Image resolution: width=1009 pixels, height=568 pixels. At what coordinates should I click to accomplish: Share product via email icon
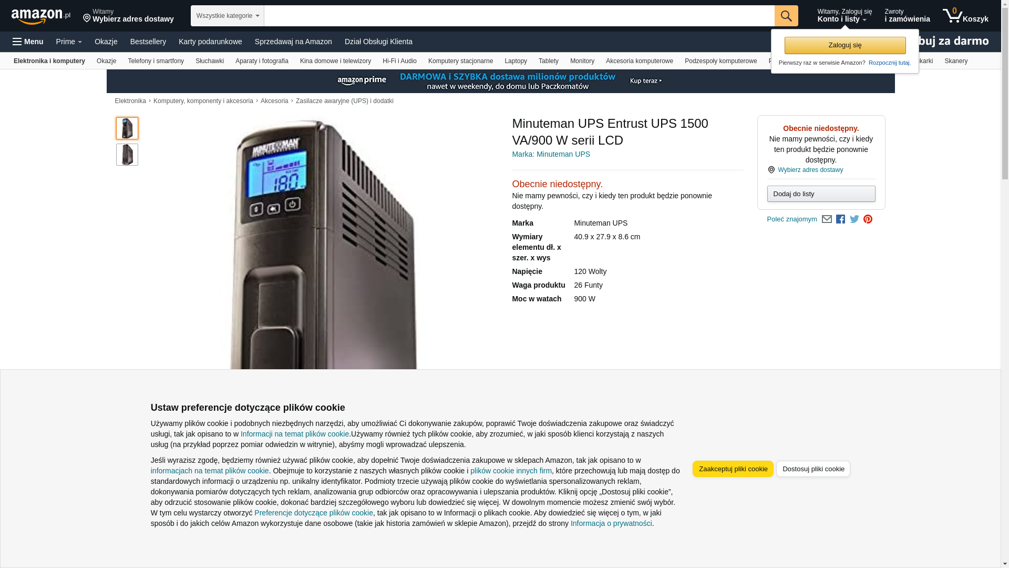(x=827, y=219)
